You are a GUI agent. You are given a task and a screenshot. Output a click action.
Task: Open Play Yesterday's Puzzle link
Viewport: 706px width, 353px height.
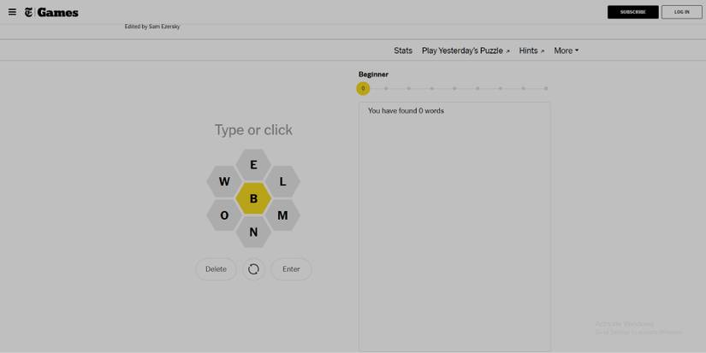(466, 50)
